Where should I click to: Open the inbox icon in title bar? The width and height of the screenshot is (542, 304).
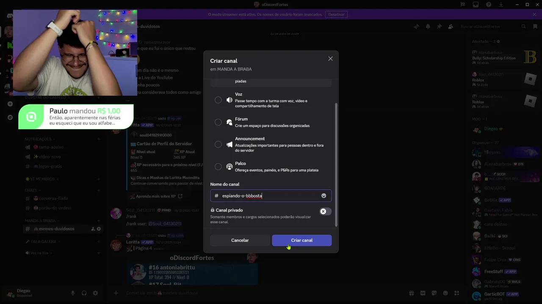click(476, 5)
